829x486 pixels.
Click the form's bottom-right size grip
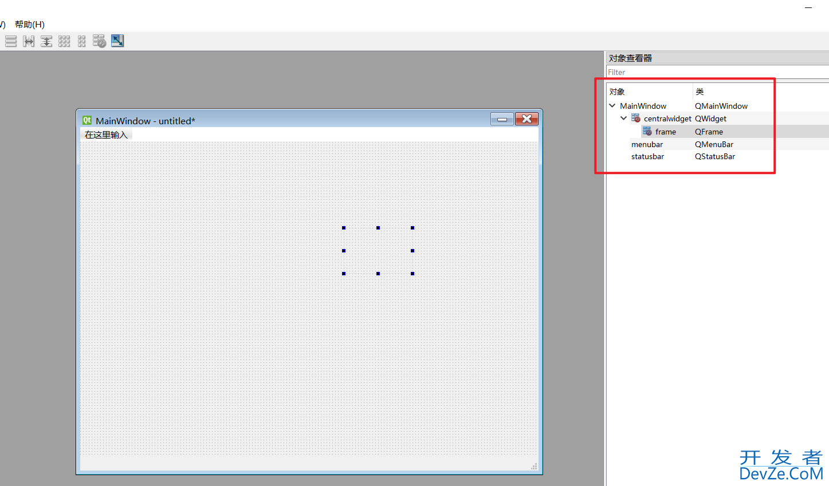(534, 467)
